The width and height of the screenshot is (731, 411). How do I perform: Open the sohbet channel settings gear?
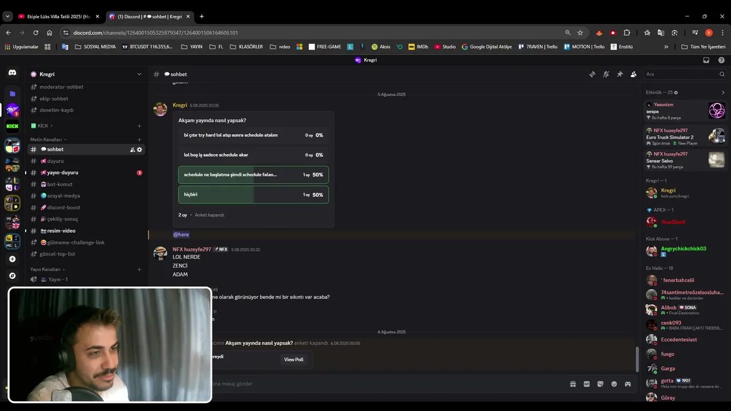point(139,150)
